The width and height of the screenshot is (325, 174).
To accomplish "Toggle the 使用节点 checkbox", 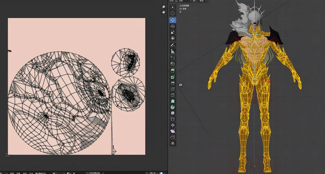I will [x=36, y=173].
